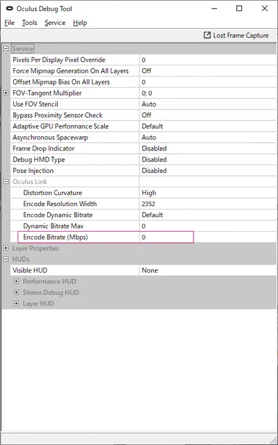The width and height of the screenshot is (278, 445).
Task: Select the Encode Dynamic Bitrate label
Action: (x=58, y=215)
